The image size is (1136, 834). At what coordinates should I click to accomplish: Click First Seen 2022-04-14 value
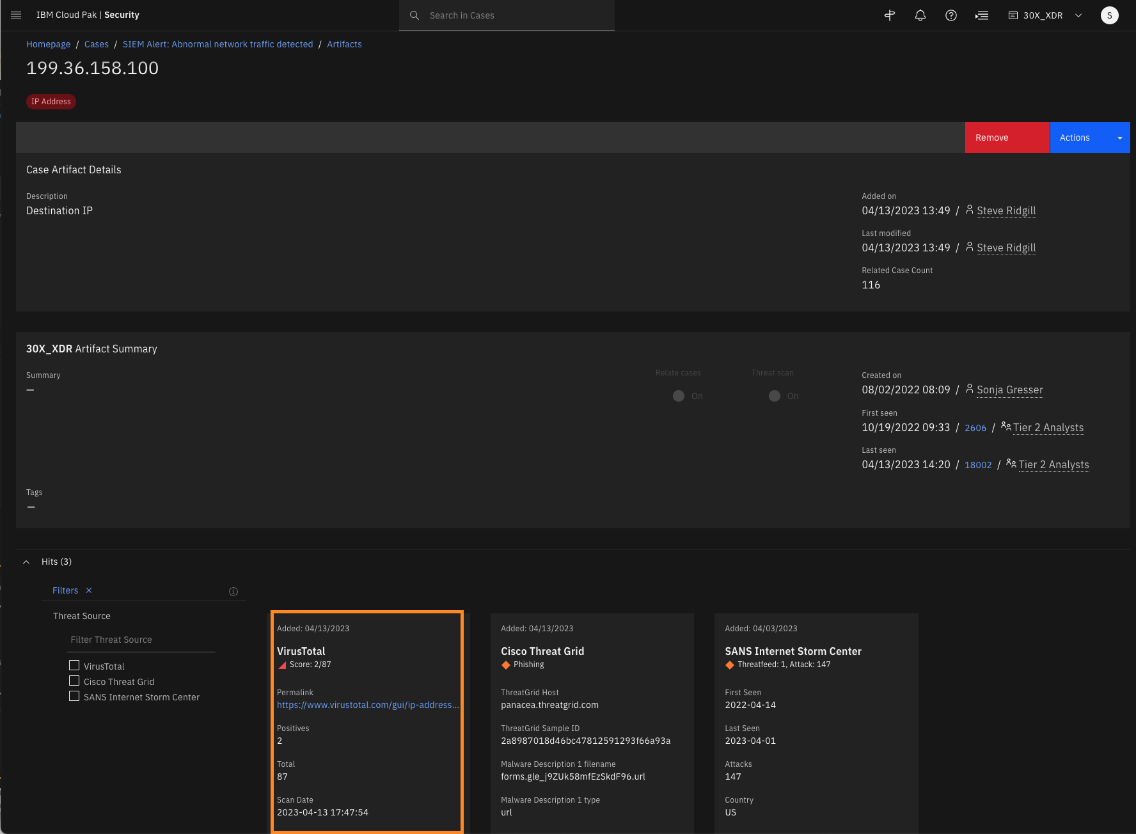(750, 705)
